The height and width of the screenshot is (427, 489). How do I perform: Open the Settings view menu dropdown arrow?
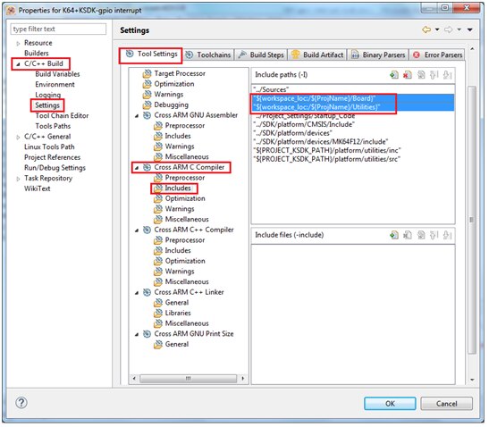pos(469,29)
